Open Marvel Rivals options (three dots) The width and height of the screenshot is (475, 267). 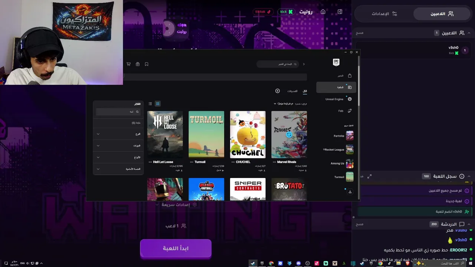click(x=275, y=162)
